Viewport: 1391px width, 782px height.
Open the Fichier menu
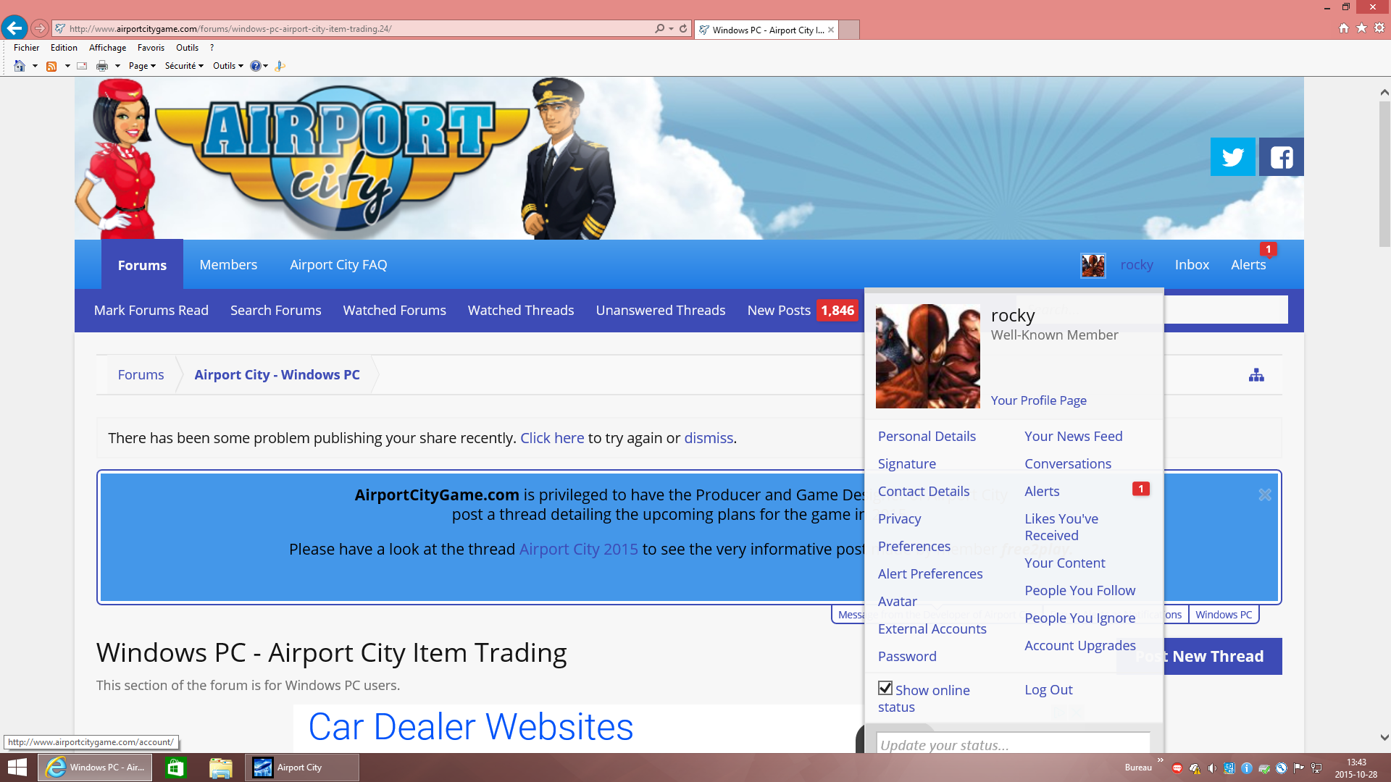click(26, 48)
